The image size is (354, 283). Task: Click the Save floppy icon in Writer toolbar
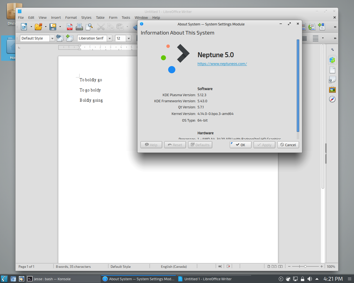(53, 27)
